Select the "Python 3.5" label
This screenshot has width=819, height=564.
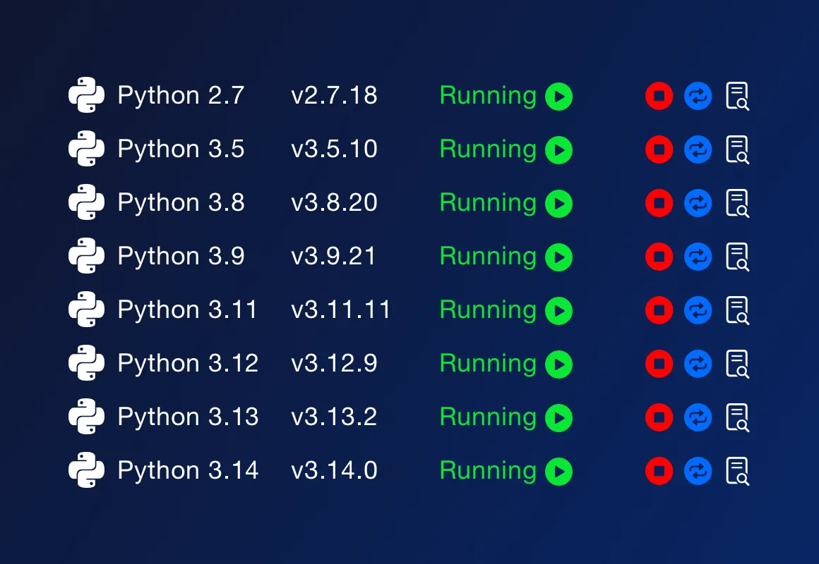click(x=181, y=150)
